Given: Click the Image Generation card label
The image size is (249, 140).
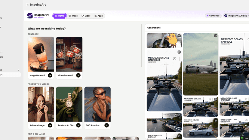Looking at the screenshot, I should tap(38, 75).
